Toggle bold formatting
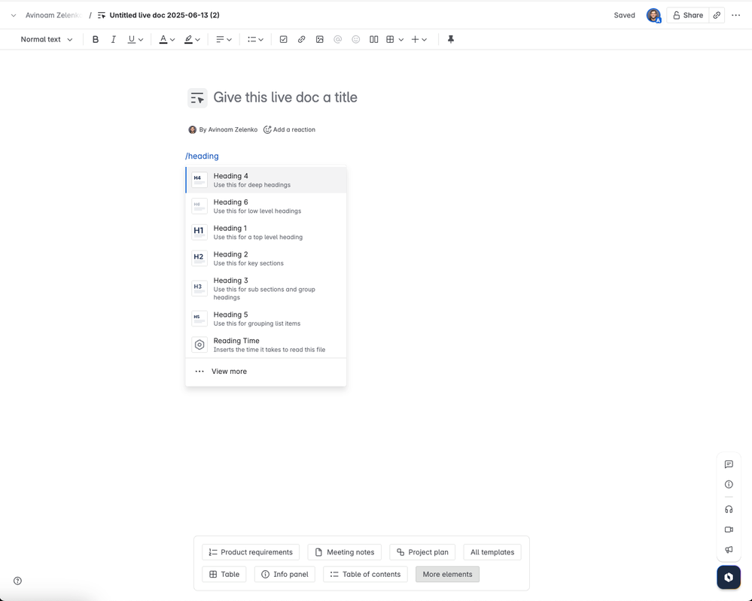This screenshot has width=752, height=601. tap(96, 39)
